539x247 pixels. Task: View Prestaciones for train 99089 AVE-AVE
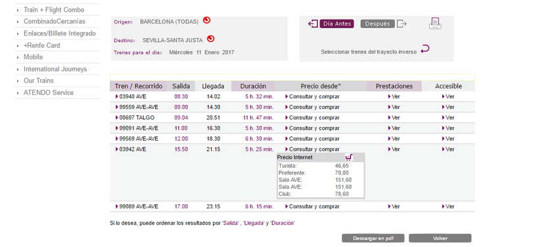click(x=394, y=206)
